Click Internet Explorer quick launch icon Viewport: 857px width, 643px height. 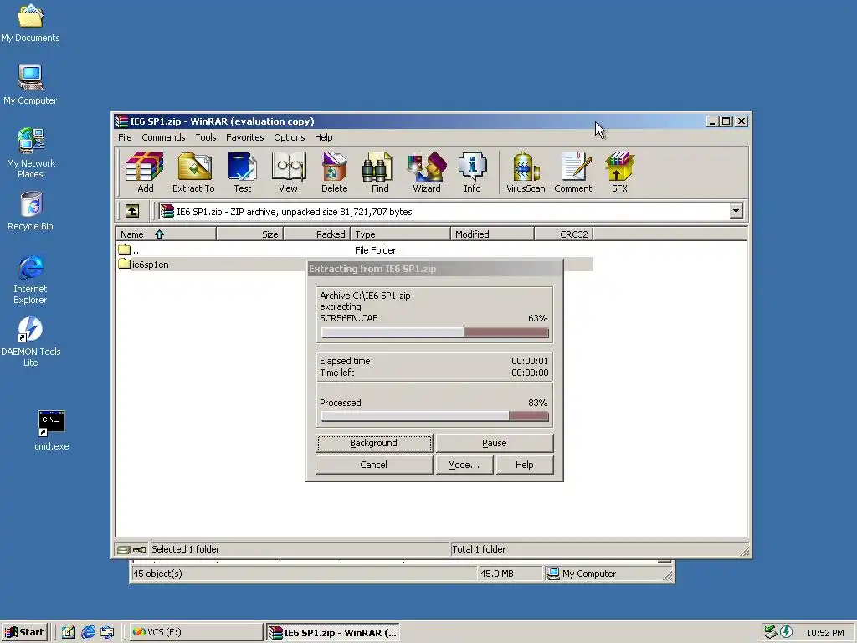(87, 632)
